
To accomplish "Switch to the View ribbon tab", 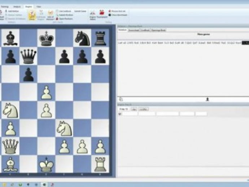I will coord(39,6).
